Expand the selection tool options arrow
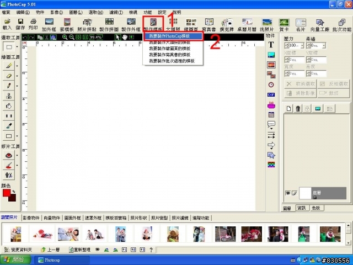 pyautogui.click(x=17, y=47)
